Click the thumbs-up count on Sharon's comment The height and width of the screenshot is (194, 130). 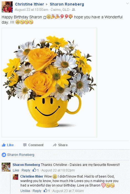pos(36,170)
